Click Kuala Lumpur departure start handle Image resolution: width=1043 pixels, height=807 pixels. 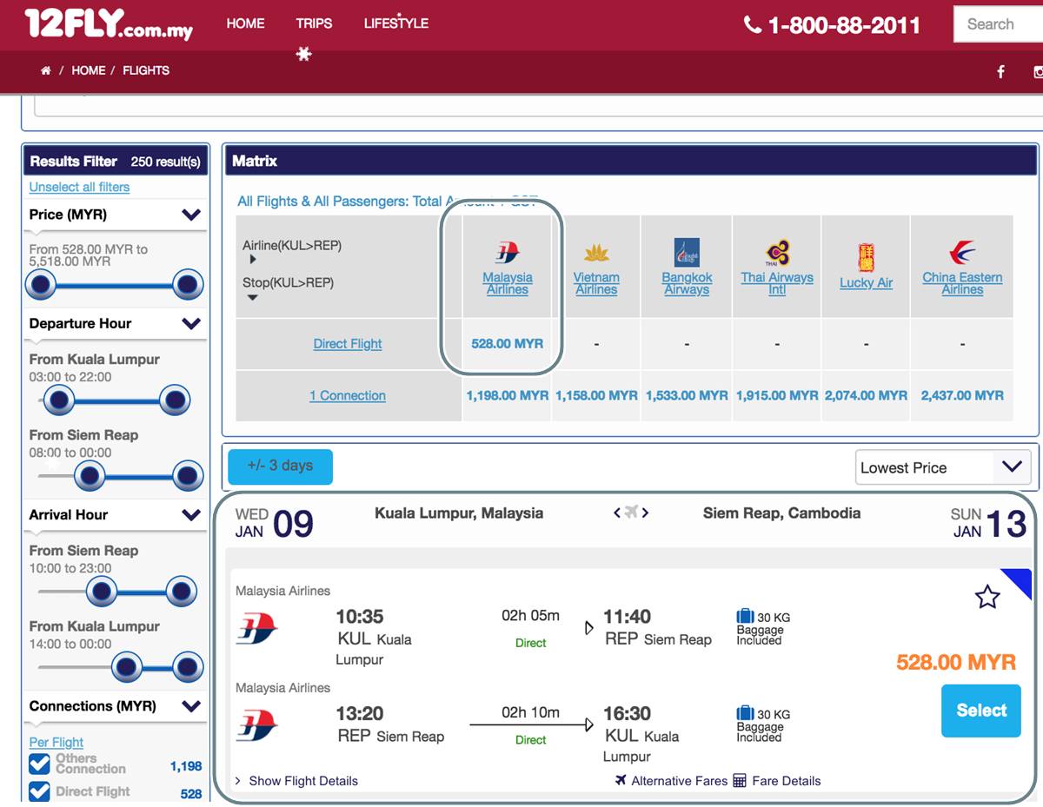[x=59, y=400]
